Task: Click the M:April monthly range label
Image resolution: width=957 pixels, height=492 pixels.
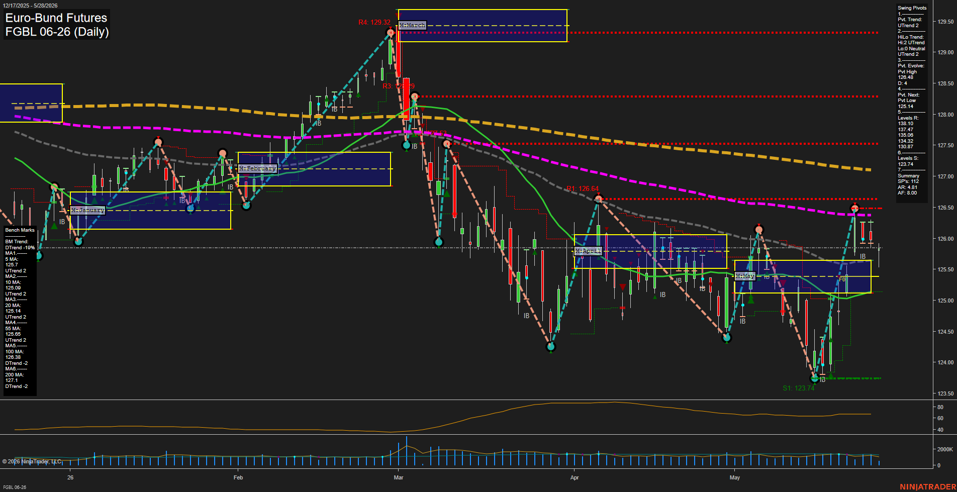Action: point(588,251)
